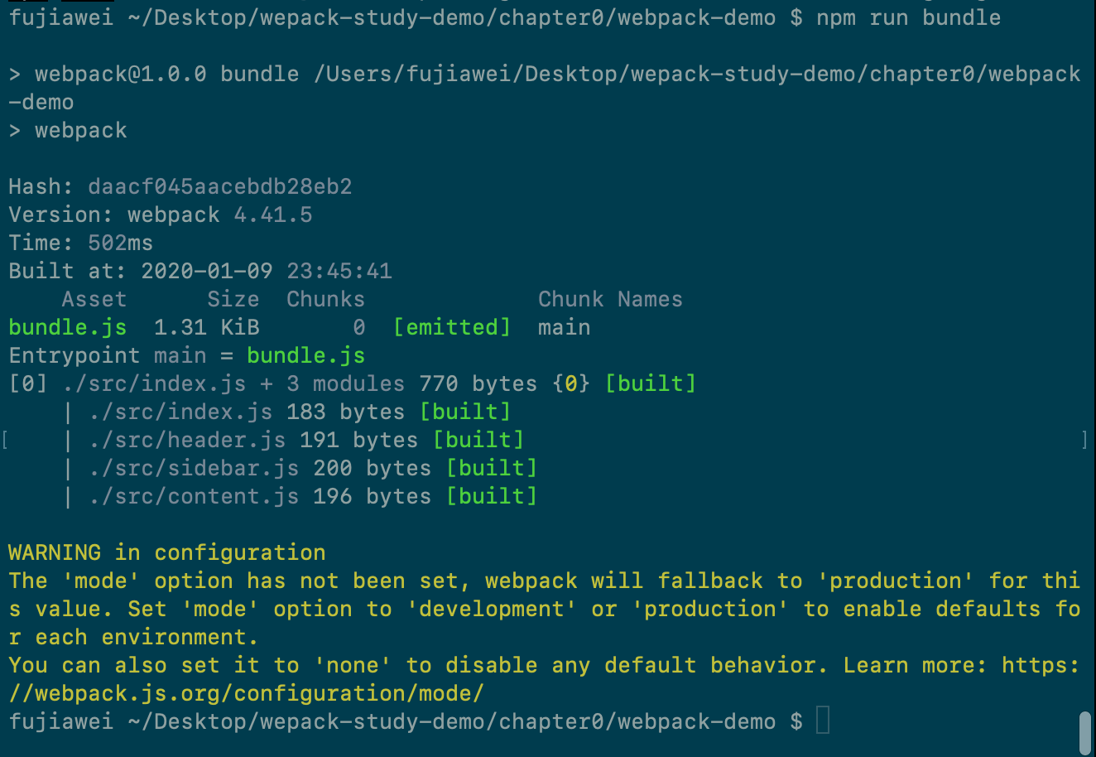
Task: Click the cursor block at the last prompt
Action: [x=822, y=721]
